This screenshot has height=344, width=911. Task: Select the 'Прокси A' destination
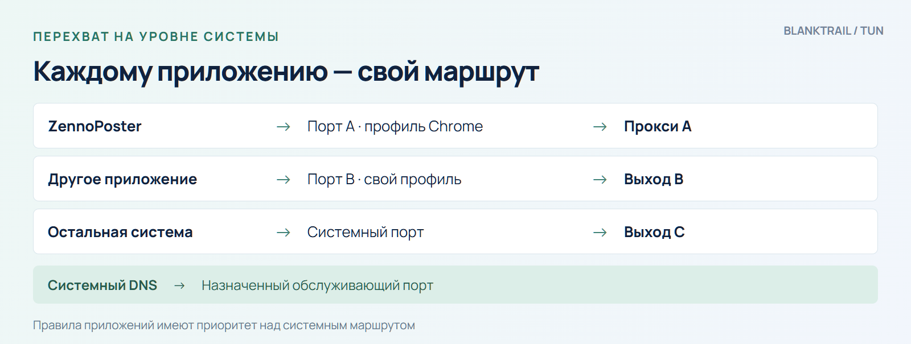[x=658, y=126]
